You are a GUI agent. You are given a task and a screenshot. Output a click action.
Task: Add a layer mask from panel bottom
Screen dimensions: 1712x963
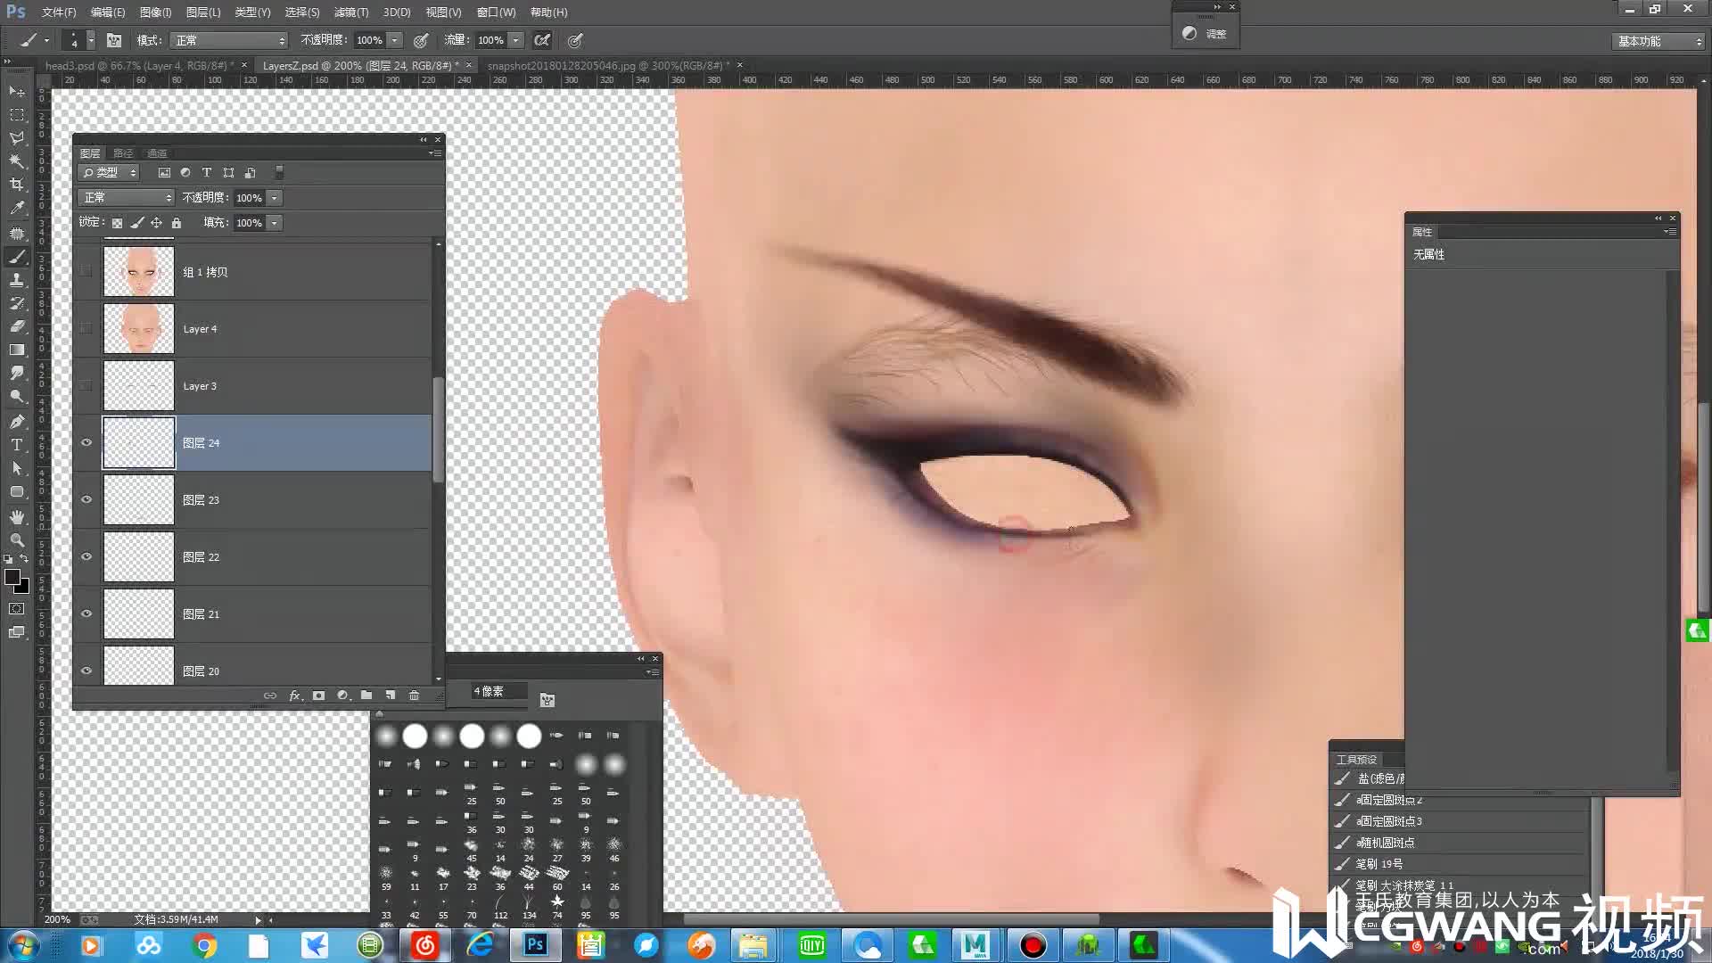point(318,695)
